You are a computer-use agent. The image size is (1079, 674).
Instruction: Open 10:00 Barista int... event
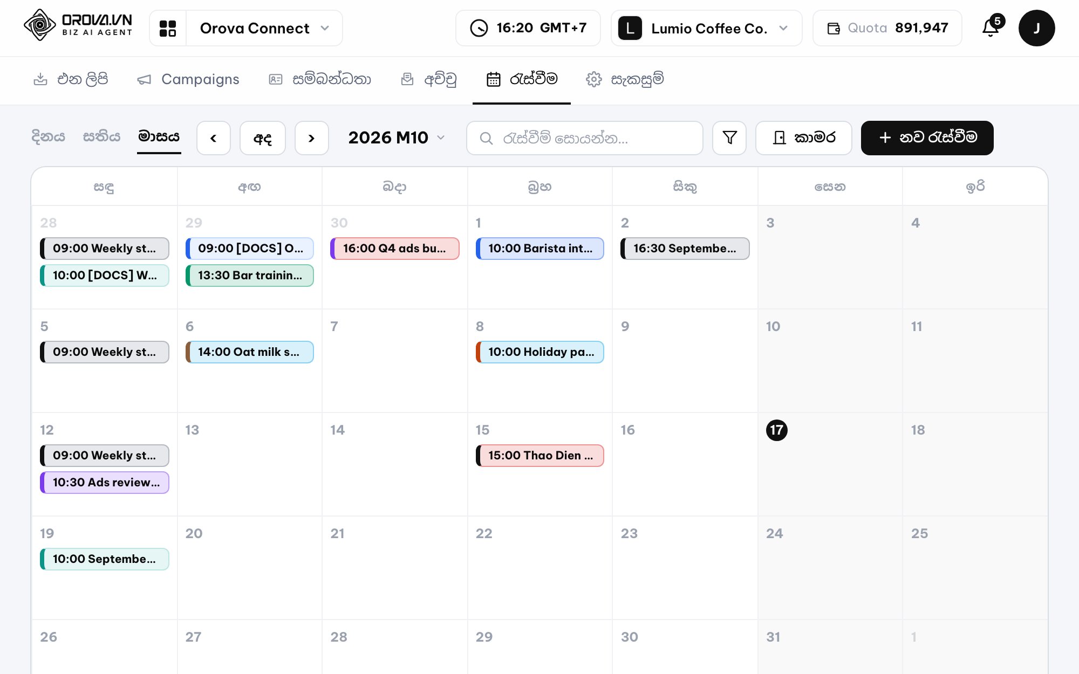click(539, 249)
